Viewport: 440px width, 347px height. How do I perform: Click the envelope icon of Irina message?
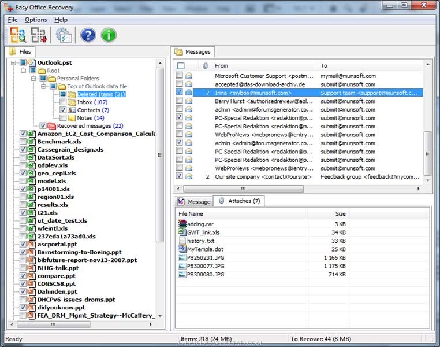click(x=189, y=93)
